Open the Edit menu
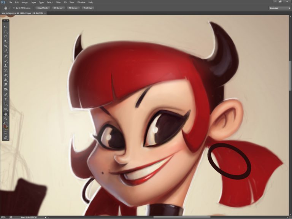Image resolution: width=292 pixels, height=219 pixels. point(17,2)
